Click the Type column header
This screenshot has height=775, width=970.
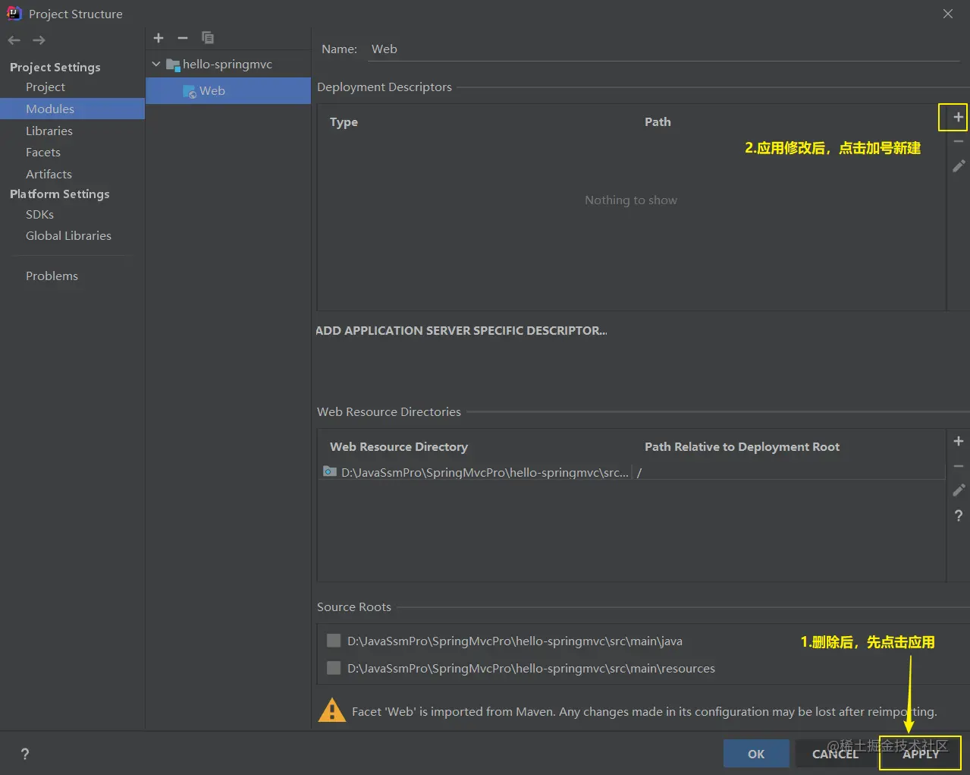[x=344, y=121]
